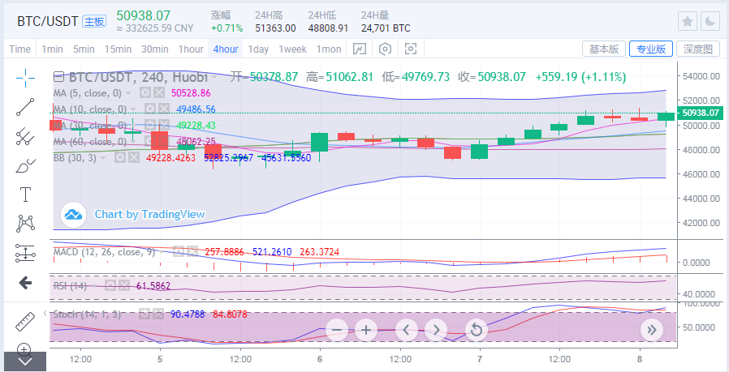This screenshot has width=729, height=372.
Task: Switch to Time line chart
Action: 20,49
